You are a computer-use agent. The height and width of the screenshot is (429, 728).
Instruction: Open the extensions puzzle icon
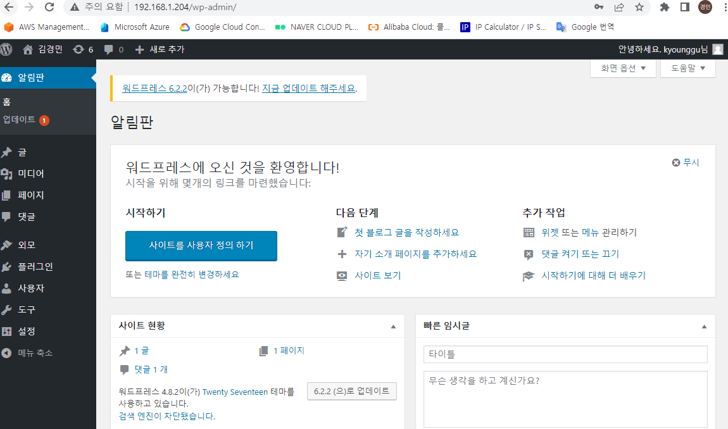coord(665,7)
